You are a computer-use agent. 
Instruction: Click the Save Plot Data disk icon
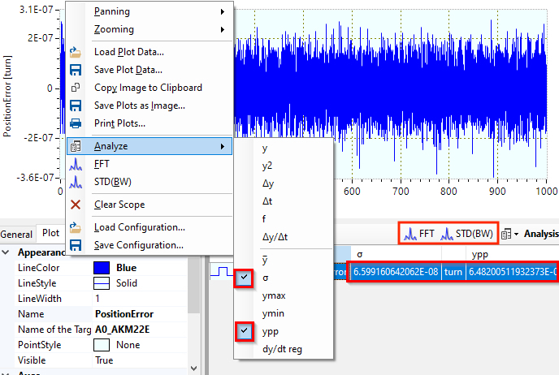click(x=76, y=70)
